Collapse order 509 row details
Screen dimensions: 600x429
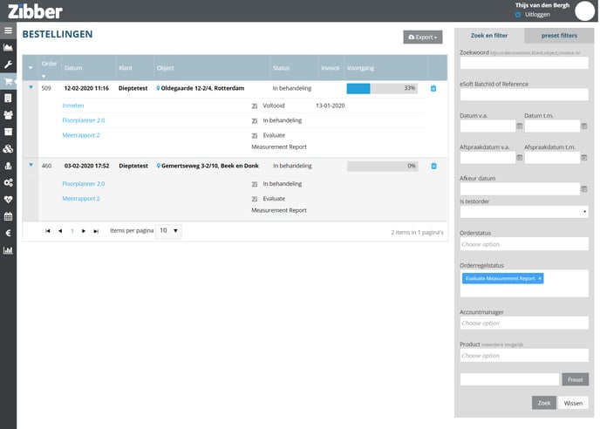[31, 88]
